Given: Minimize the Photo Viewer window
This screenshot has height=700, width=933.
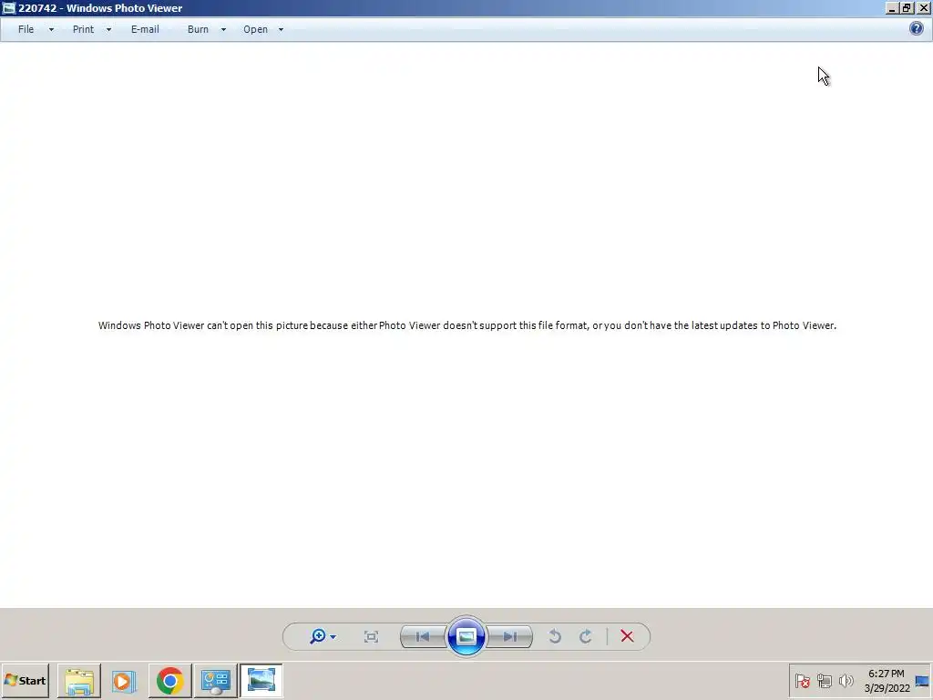Looking at the screenshot, I should [891, 8].
